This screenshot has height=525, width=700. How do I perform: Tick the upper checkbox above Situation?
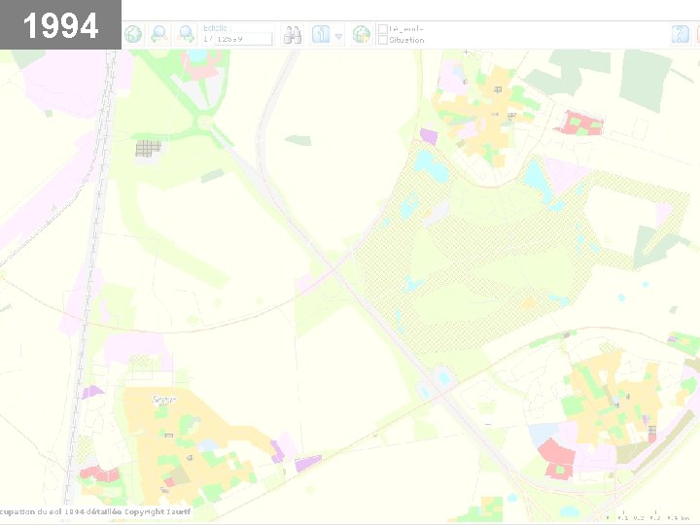click(383, 29)
